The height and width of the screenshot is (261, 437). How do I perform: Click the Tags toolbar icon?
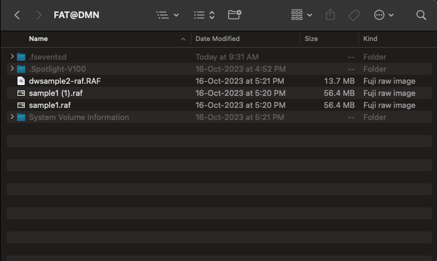[x=354, y=15]
